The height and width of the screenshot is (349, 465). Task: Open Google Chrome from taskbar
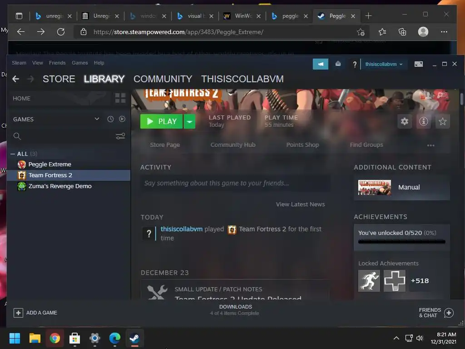point(54,338)
